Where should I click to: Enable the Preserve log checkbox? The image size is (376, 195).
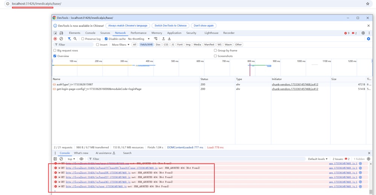pos(83,39)
